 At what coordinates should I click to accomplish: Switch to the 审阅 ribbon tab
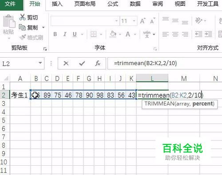click(158, 4)
